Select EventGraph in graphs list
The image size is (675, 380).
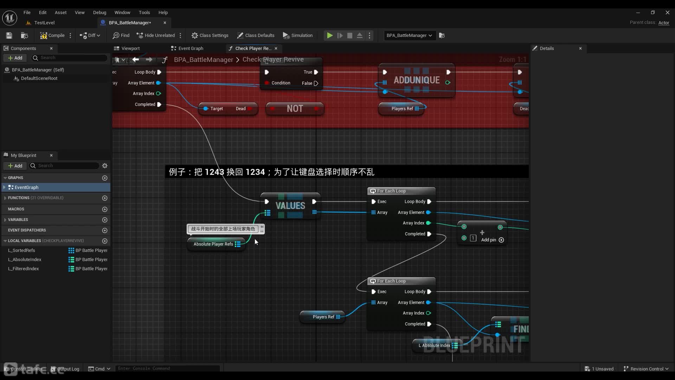(x=56, y=187)
